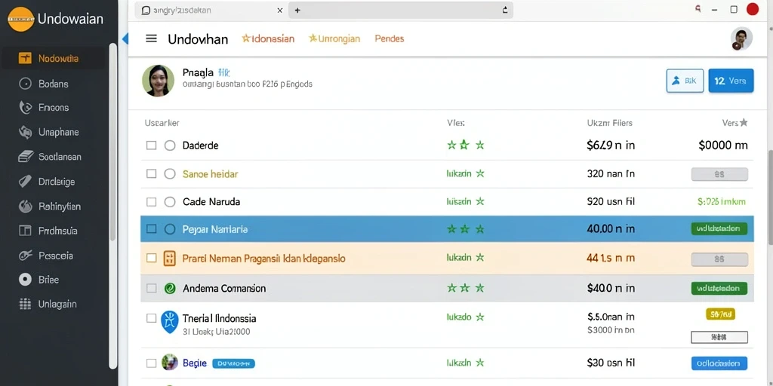Screen dimensions: 773x386
Task: Click the Dnclstige sidebar icon
Action: click(x=25, y=182)
